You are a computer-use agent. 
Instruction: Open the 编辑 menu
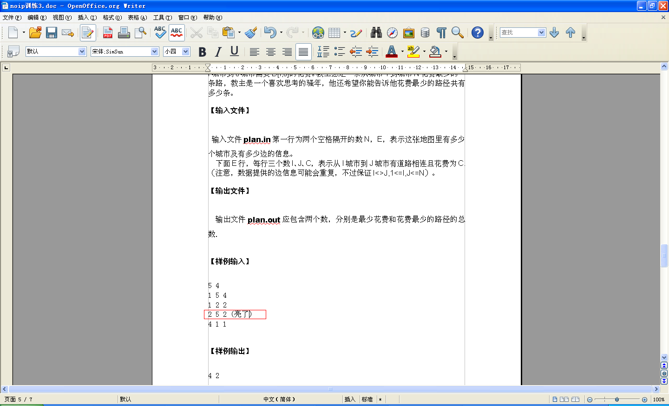[37, 18]
